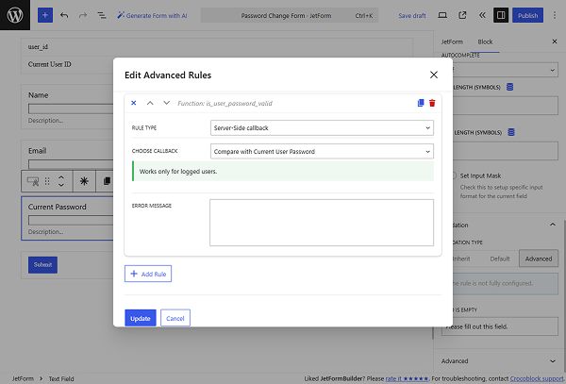Select the Current Password field label
This screenshot has width=566, height=384.
[57, 207]
